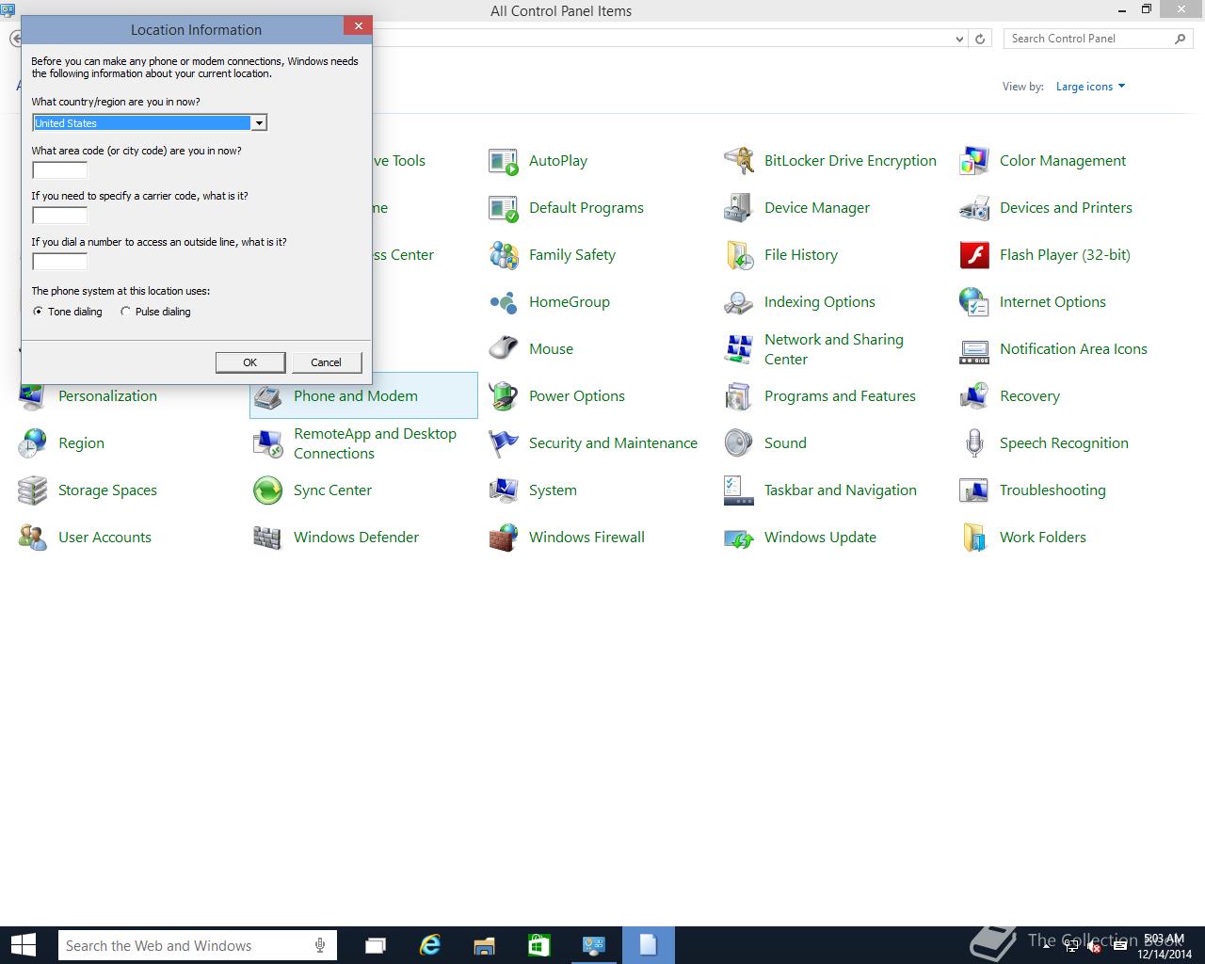Click the Family Safety icon
Viewport: 1205px width, 964px height.
(504, 255)
